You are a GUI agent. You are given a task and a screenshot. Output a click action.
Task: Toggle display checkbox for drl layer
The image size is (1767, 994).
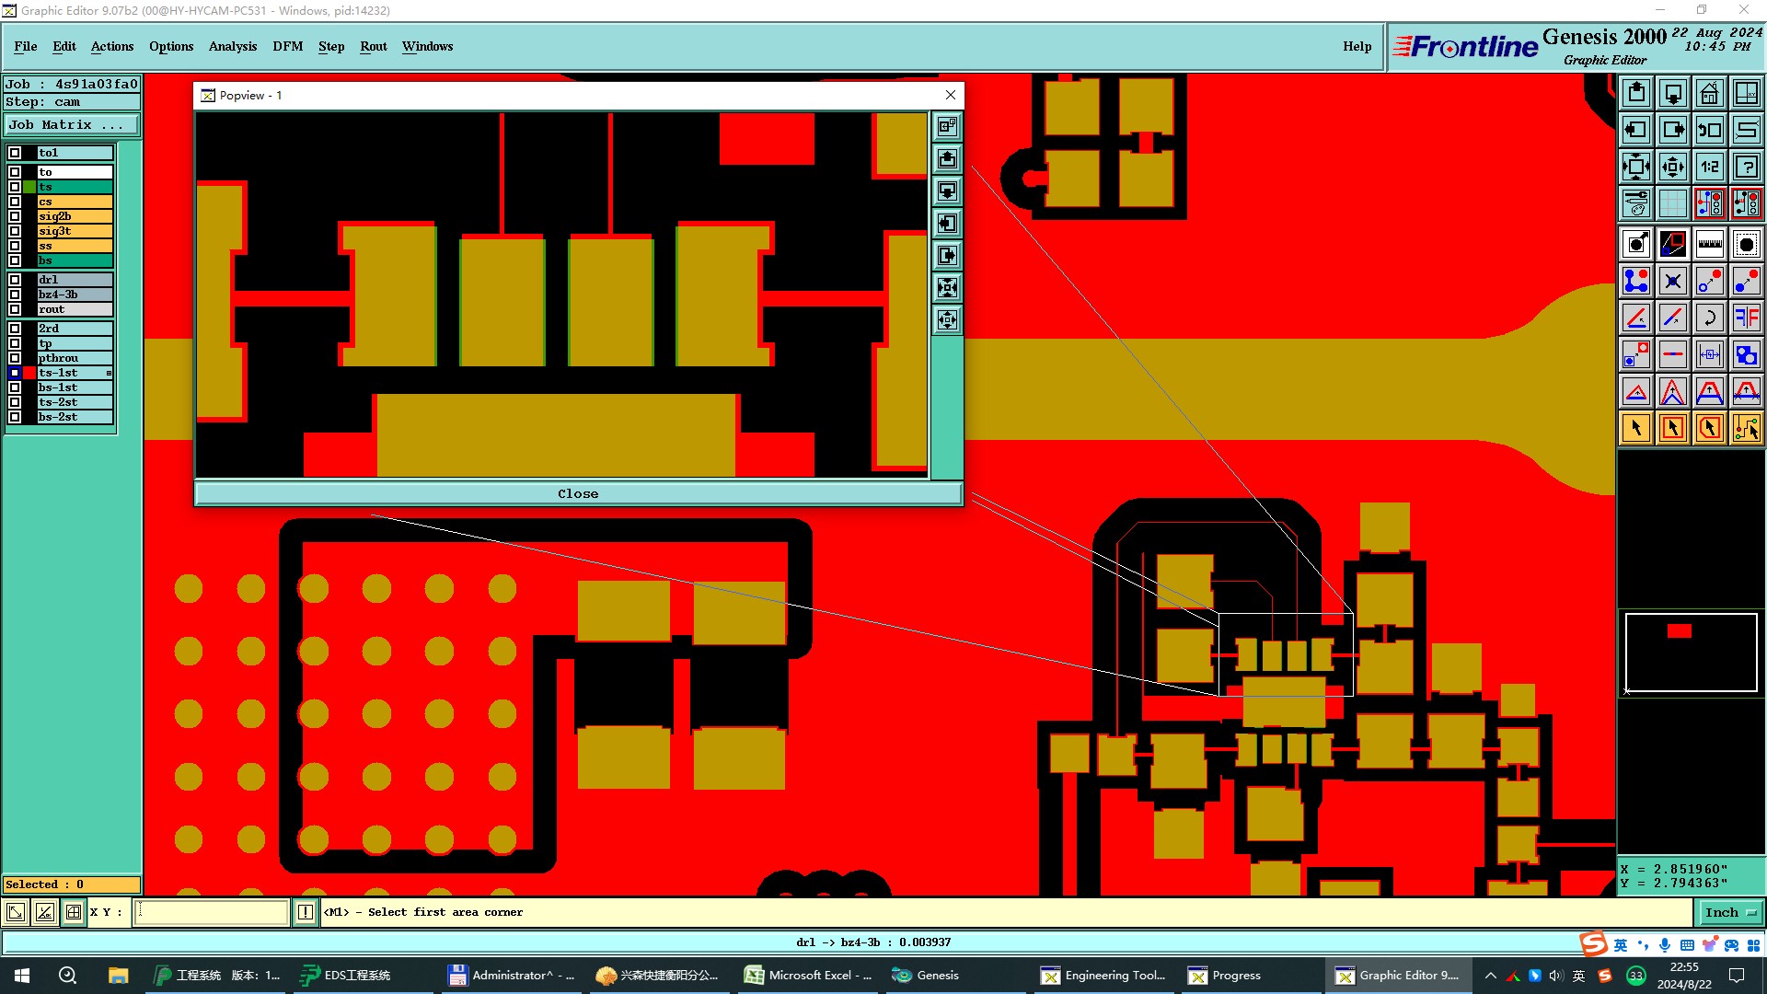pos(15,280)
